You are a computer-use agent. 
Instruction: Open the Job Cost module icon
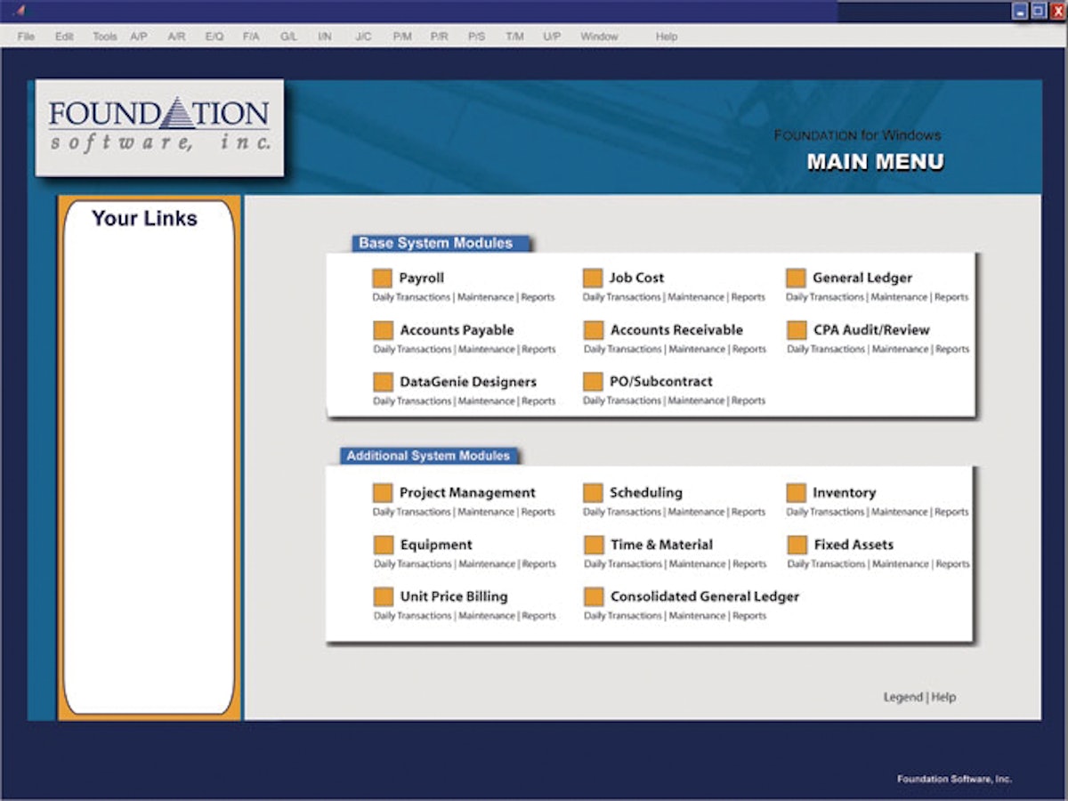[593, 279]
